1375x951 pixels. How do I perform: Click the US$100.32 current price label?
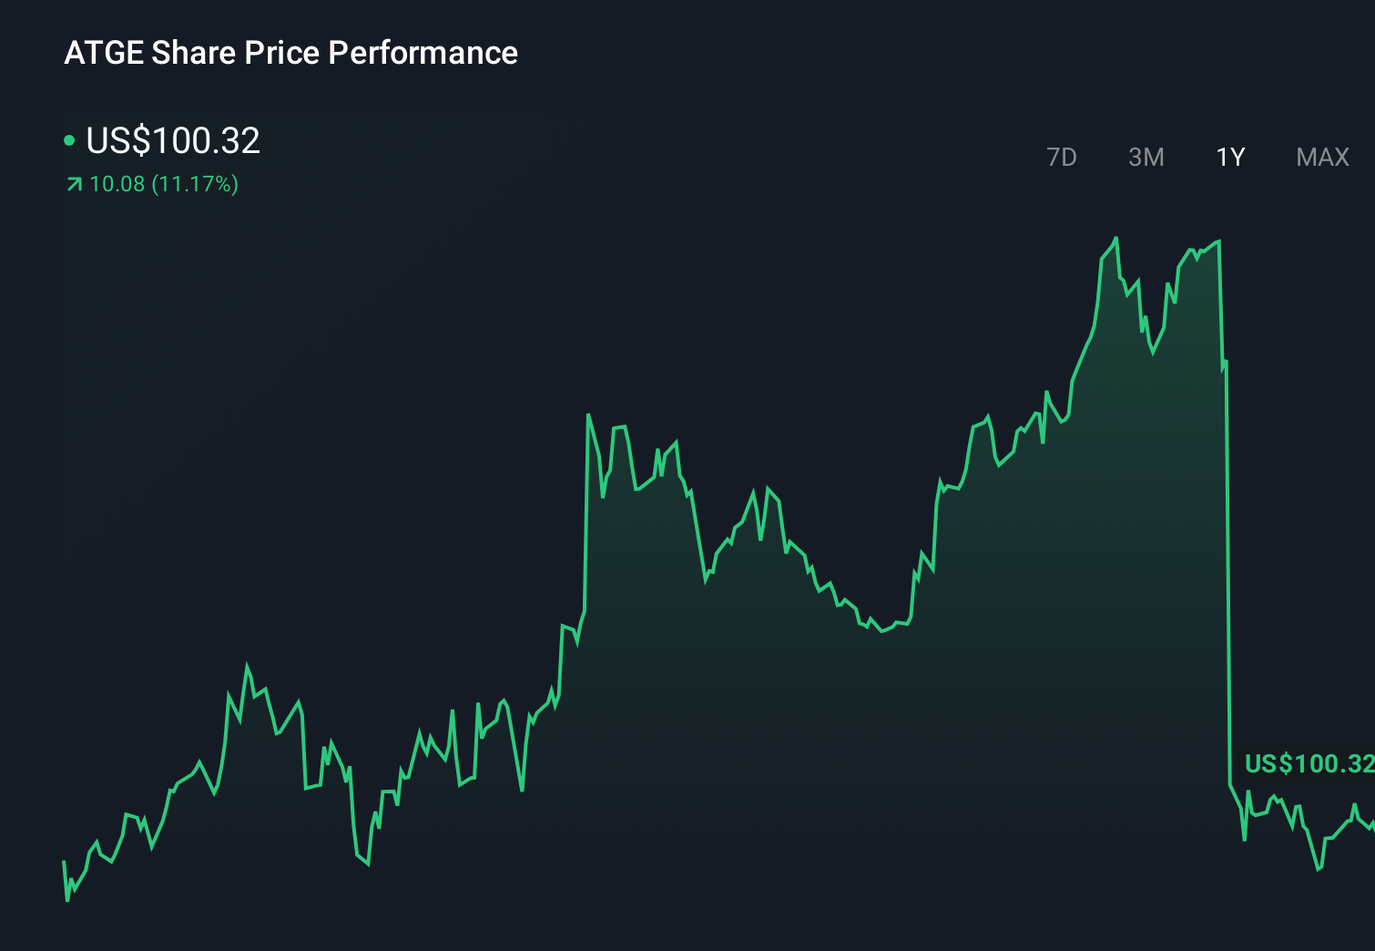point(172,141)
